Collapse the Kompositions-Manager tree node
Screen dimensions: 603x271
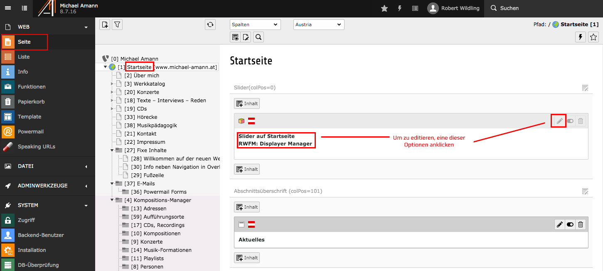(x=112, y=200)
